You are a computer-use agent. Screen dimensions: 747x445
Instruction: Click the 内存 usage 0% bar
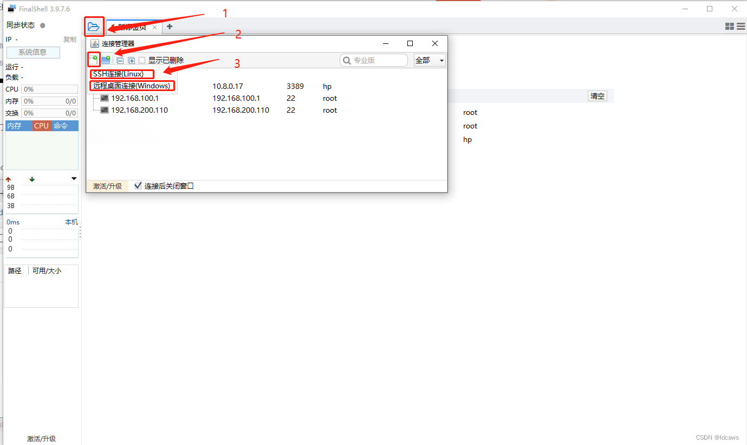(x=49, y=101)
